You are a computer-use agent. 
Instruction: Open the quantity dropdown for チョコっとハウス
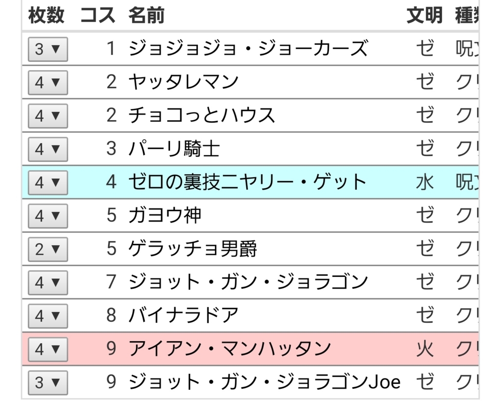point(47,116)
